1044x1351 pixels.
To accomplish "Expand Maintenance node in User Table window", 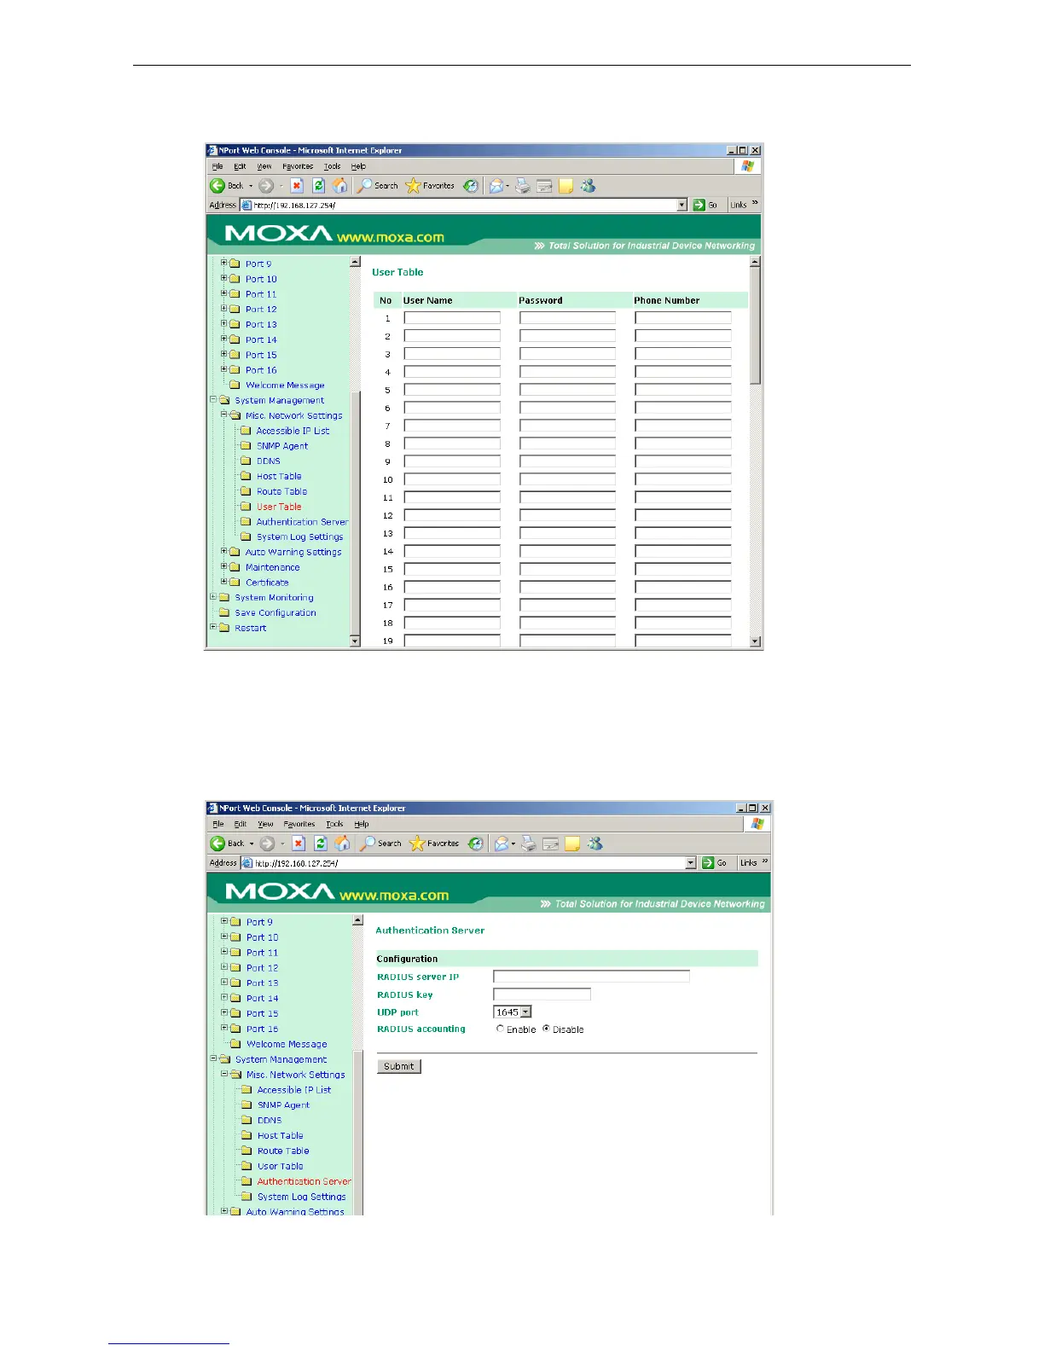I will (x=224, y=566).
